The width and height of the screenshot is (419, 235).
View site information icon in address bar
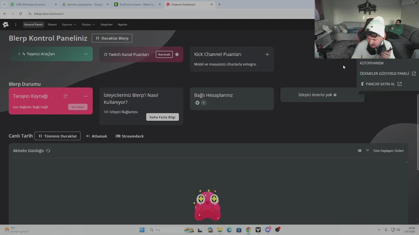pos(30,14)
